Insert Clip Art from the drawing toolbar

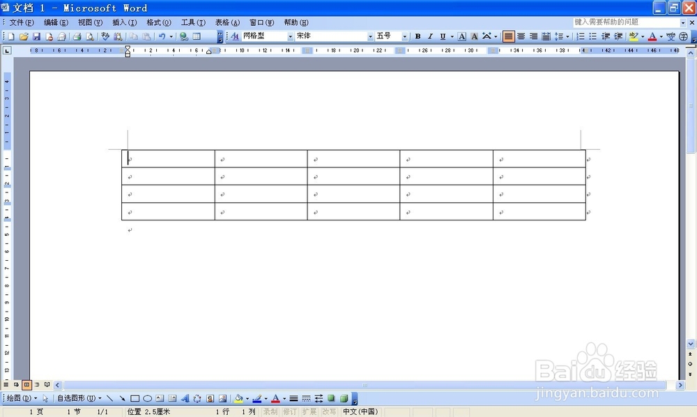point(210,398)
